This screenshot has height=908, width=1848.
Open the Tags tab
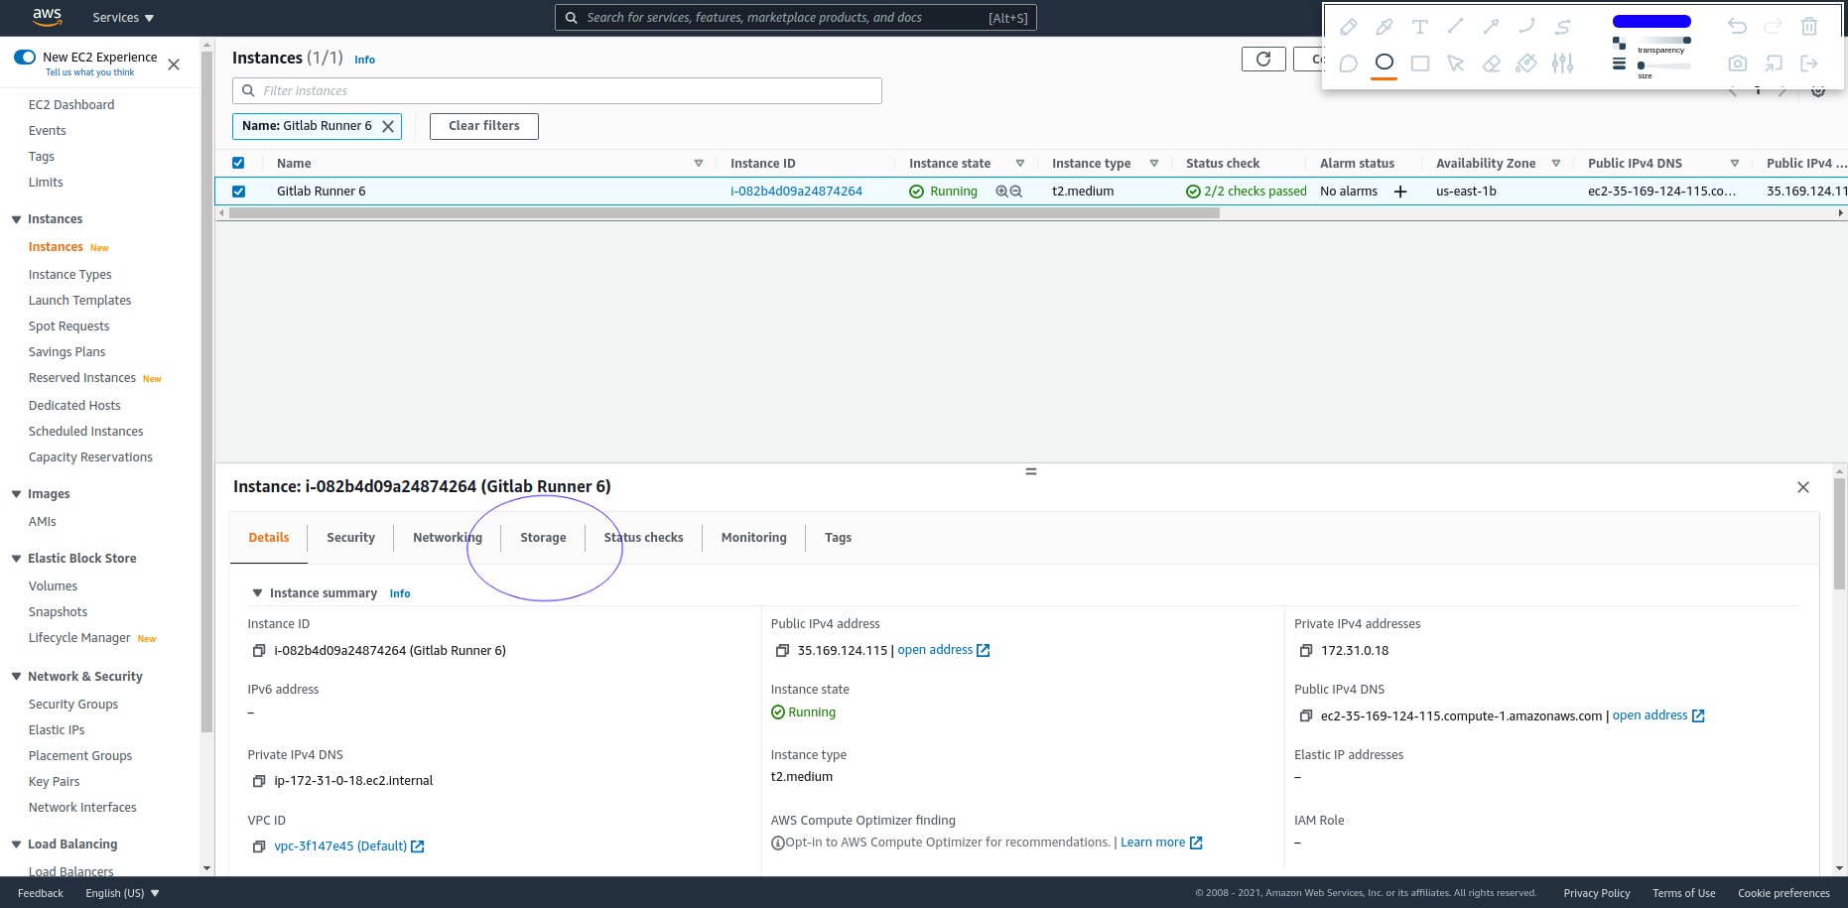pyautogui.click(x=839, y=538)
